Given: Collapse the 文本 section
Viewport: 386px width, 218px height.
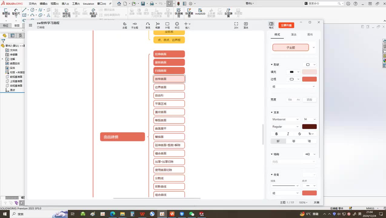Looking at the screenshot, I should pyautogui.click(x=272, y=112).
